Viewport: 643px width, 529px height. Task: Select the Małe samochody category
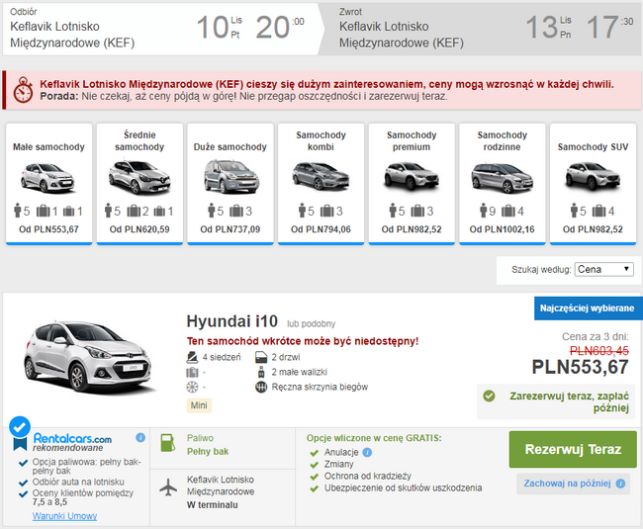(48, 184)
